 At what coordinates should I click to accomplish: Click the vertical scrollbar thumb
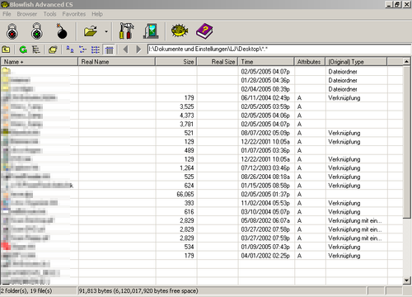(x=407, y=142)
